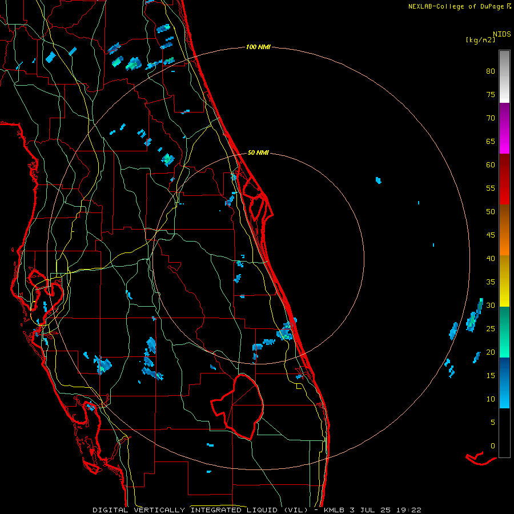The image size is (514, 514).
Task: Click the '25' value on the color scale
Action: pyautogui.click(x=491, y=329)
